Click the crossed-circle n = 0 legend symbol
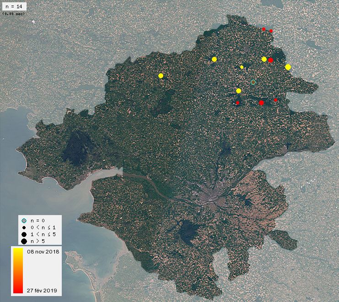Viewport: 339px width, 302px height. [x=24, y=221]
